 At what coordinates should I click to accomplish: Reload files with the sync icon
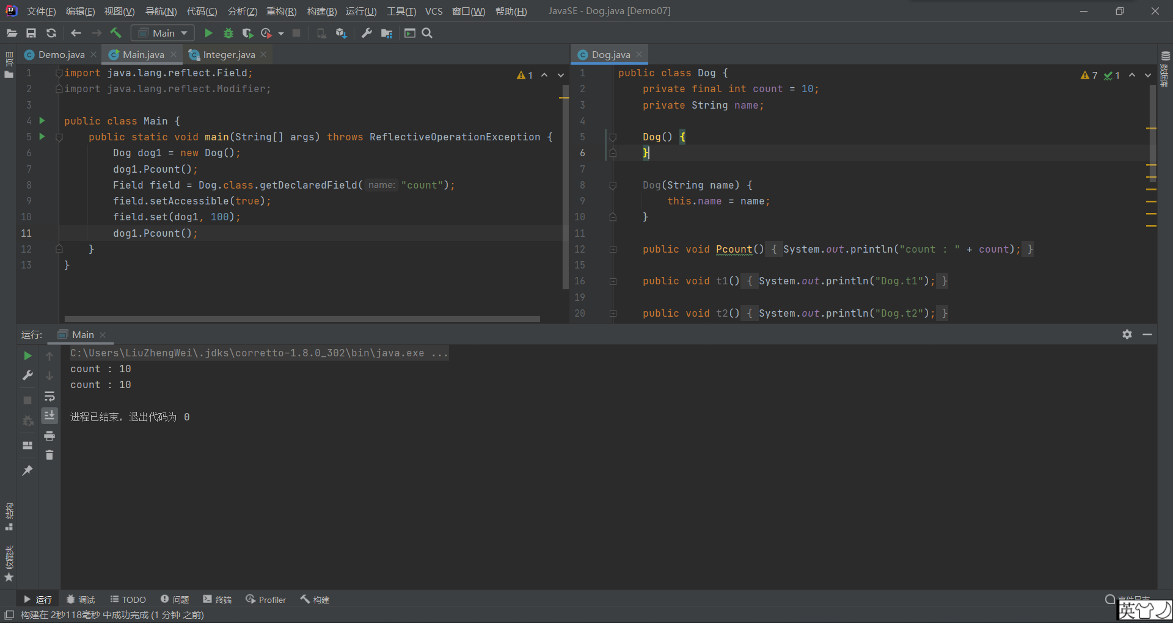51,33
